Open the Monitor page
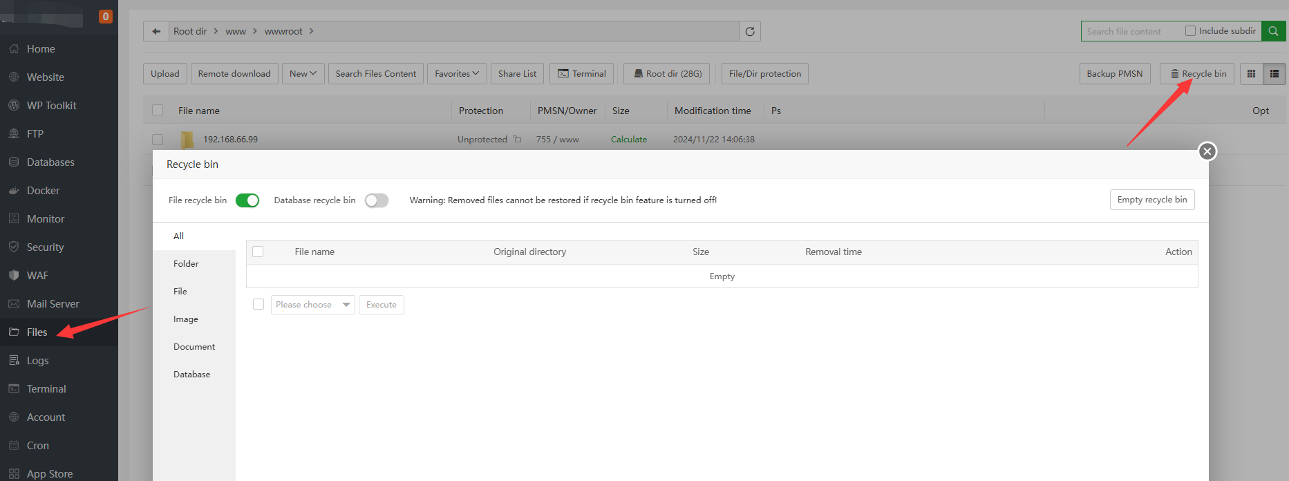1289x481 pixels. 46,219
